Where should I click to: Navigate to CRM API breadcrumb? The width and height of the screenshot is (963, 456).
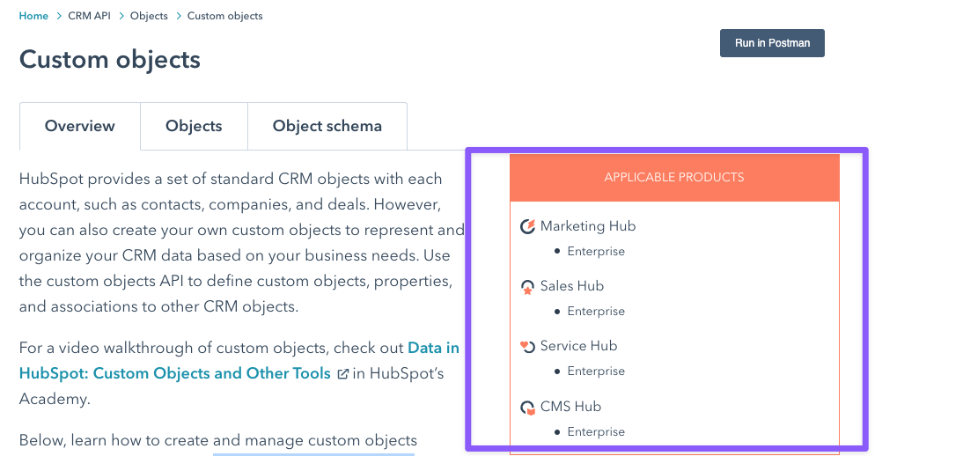pyautogui.click(x=89, y=16)
